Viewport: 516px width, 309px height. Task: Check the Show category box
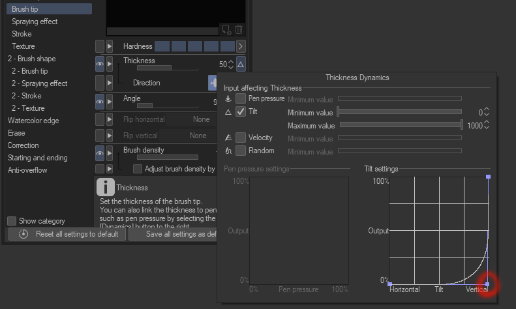pos(12,221)
